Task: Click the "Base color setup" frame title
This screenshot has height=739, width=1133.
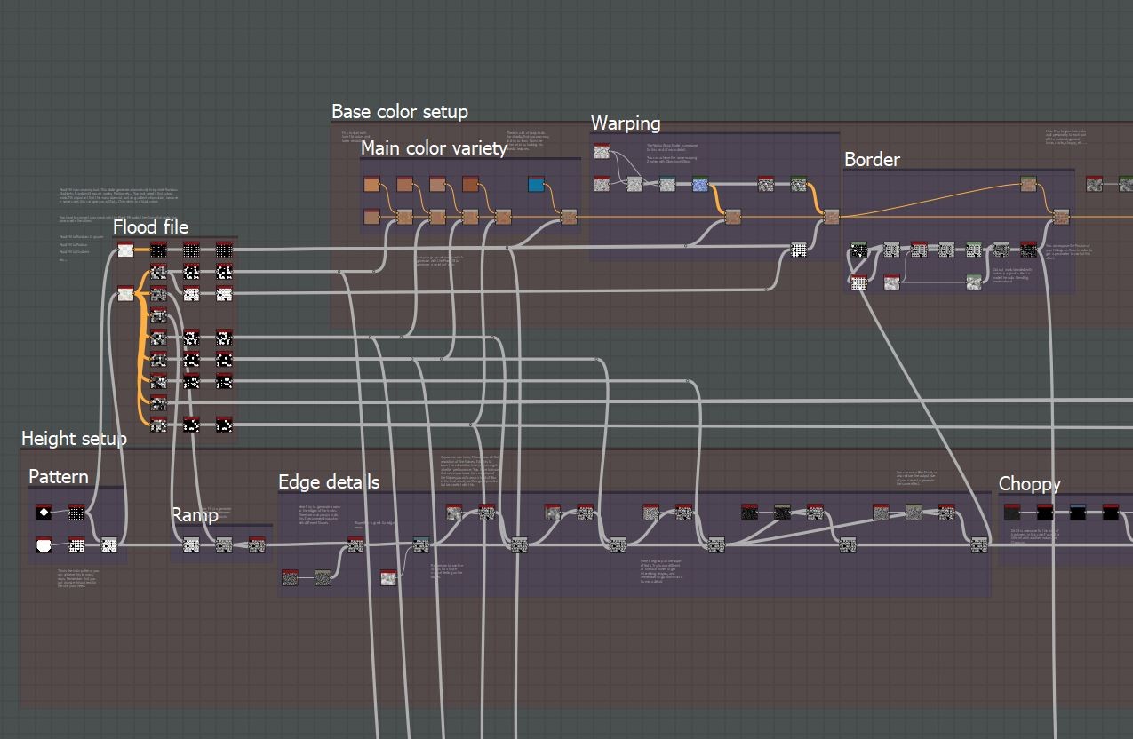Action: click(400, 111)
